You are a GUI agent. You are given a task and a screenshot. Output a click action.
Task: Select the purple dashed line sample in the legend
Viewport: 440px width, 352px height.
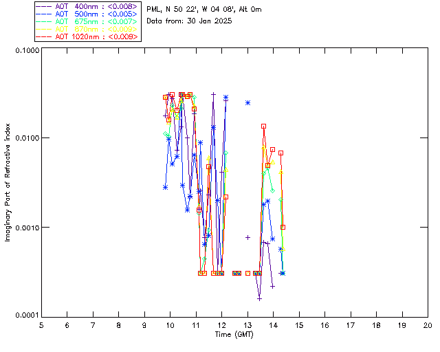point(44,6)
